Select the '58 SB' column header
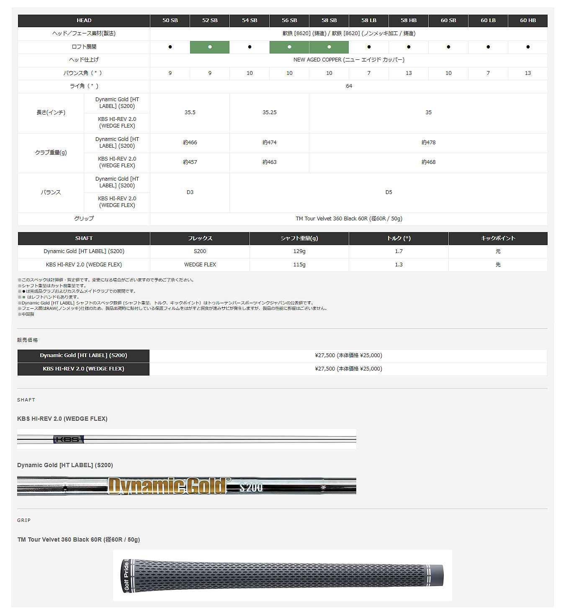The width and height of the screenshot is (566, 616). (329, 20)
